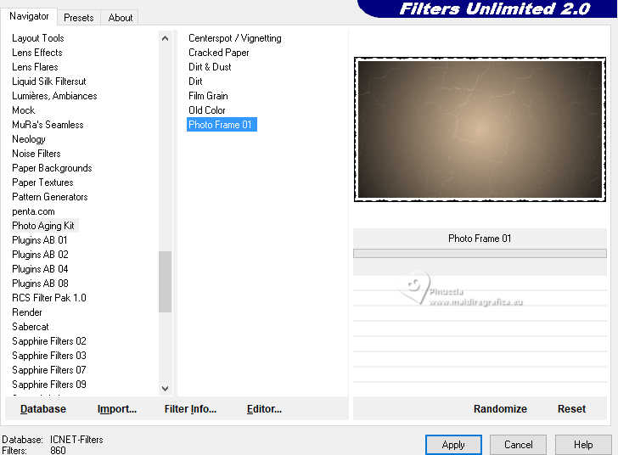Image resolution: width=618 pixels, height=455 pixels.
Task: Select Paper Textures category
Action: click(42, 183)
